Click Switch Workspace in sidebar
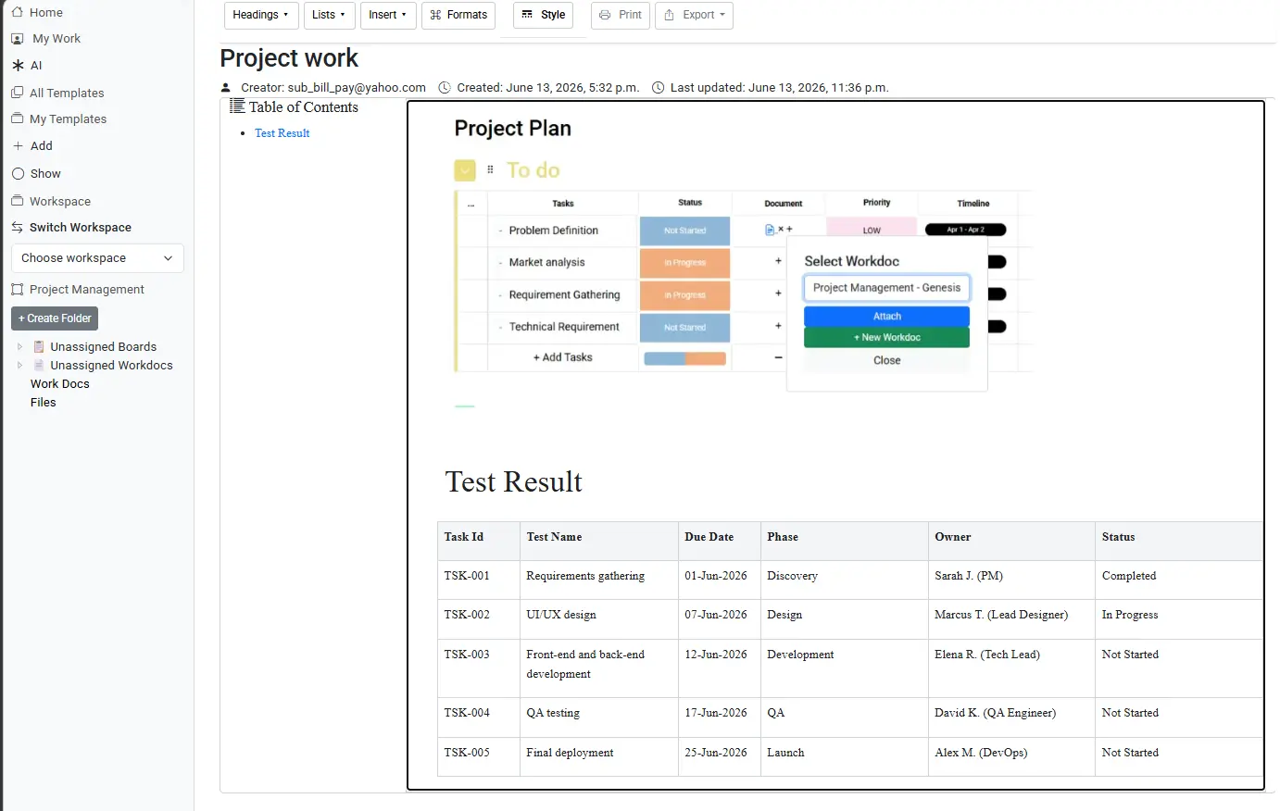 click(x=71, y=228)
